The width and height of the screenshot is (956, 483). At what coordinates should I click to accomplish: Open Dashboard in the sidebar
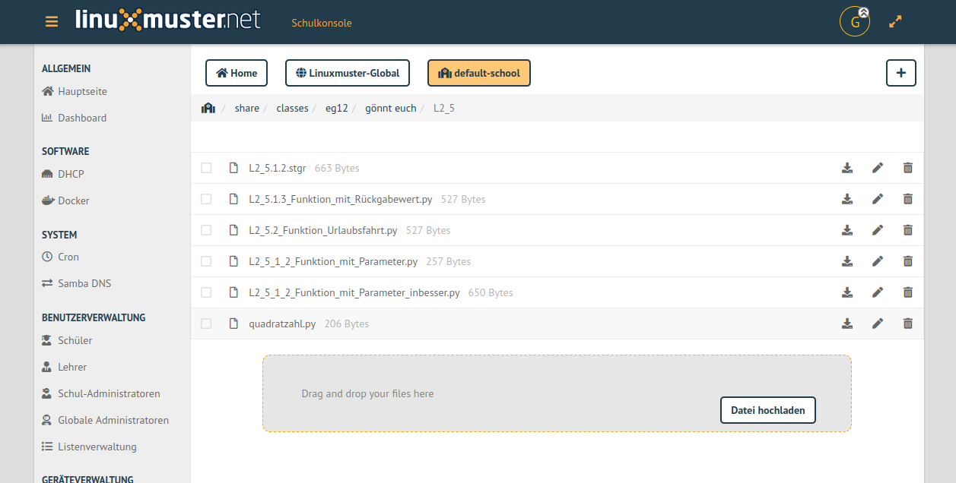[81, 118]
